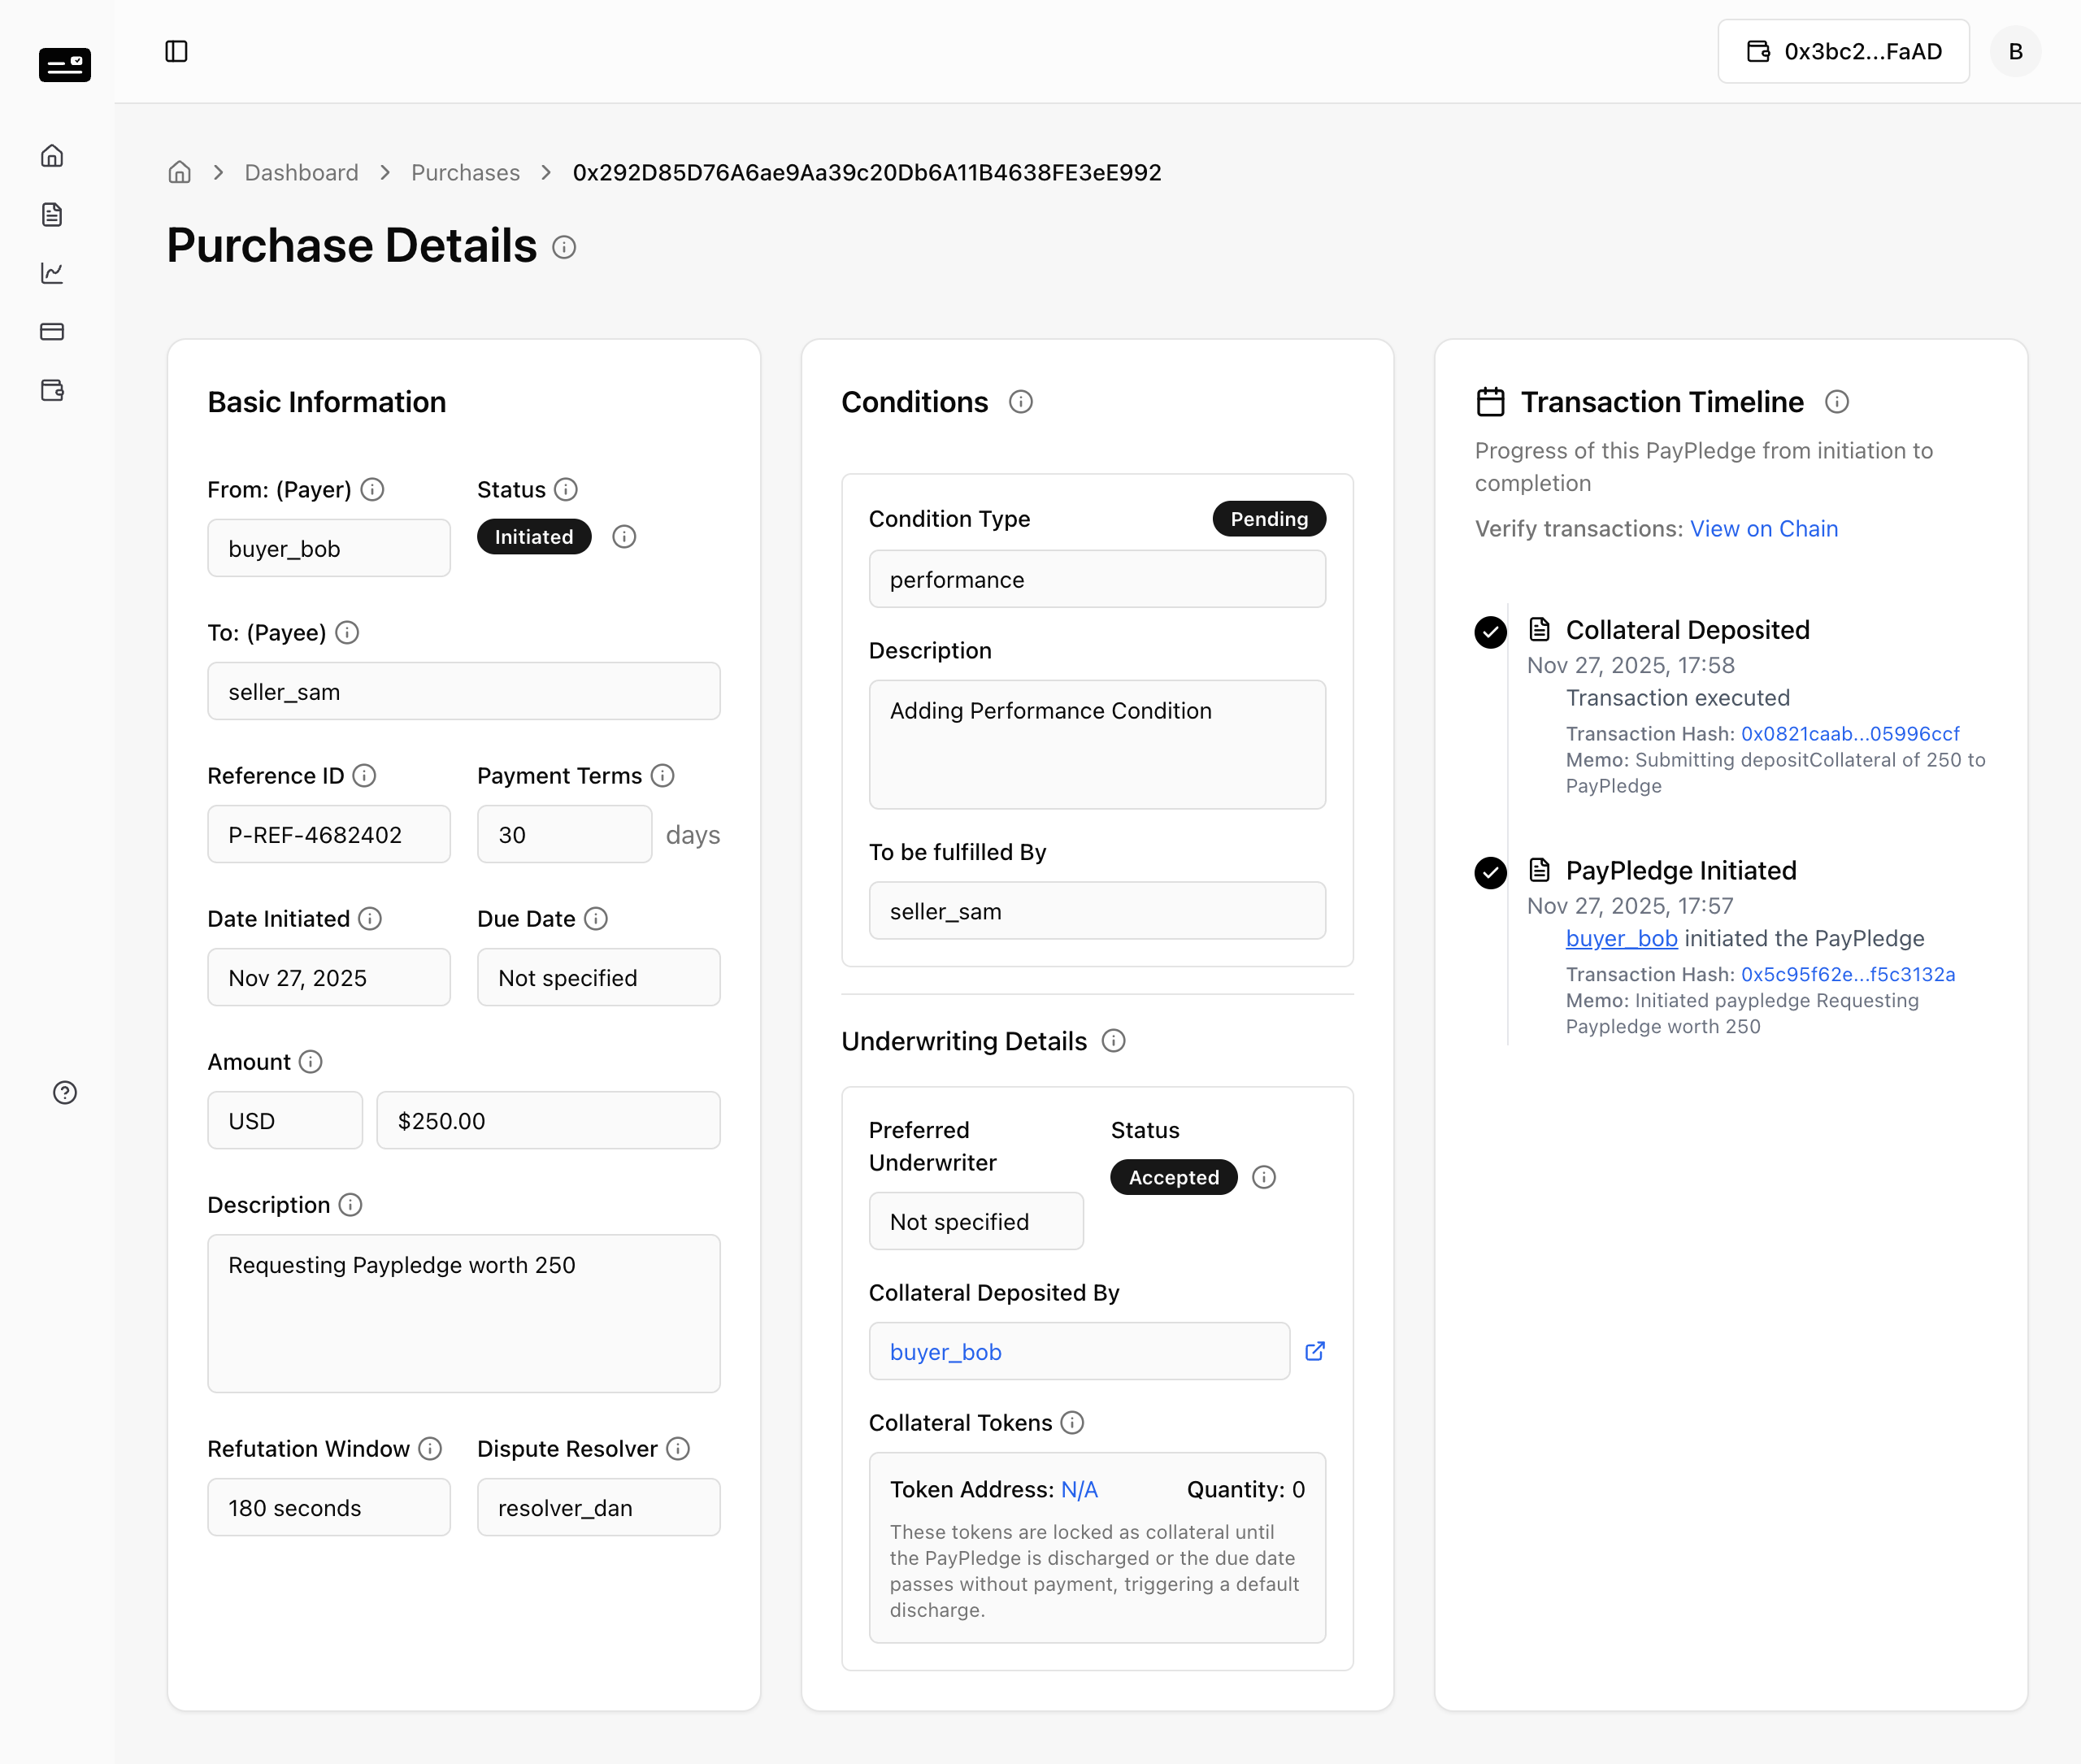
Task: Show info for Conditions heading
Action: 1021,402
